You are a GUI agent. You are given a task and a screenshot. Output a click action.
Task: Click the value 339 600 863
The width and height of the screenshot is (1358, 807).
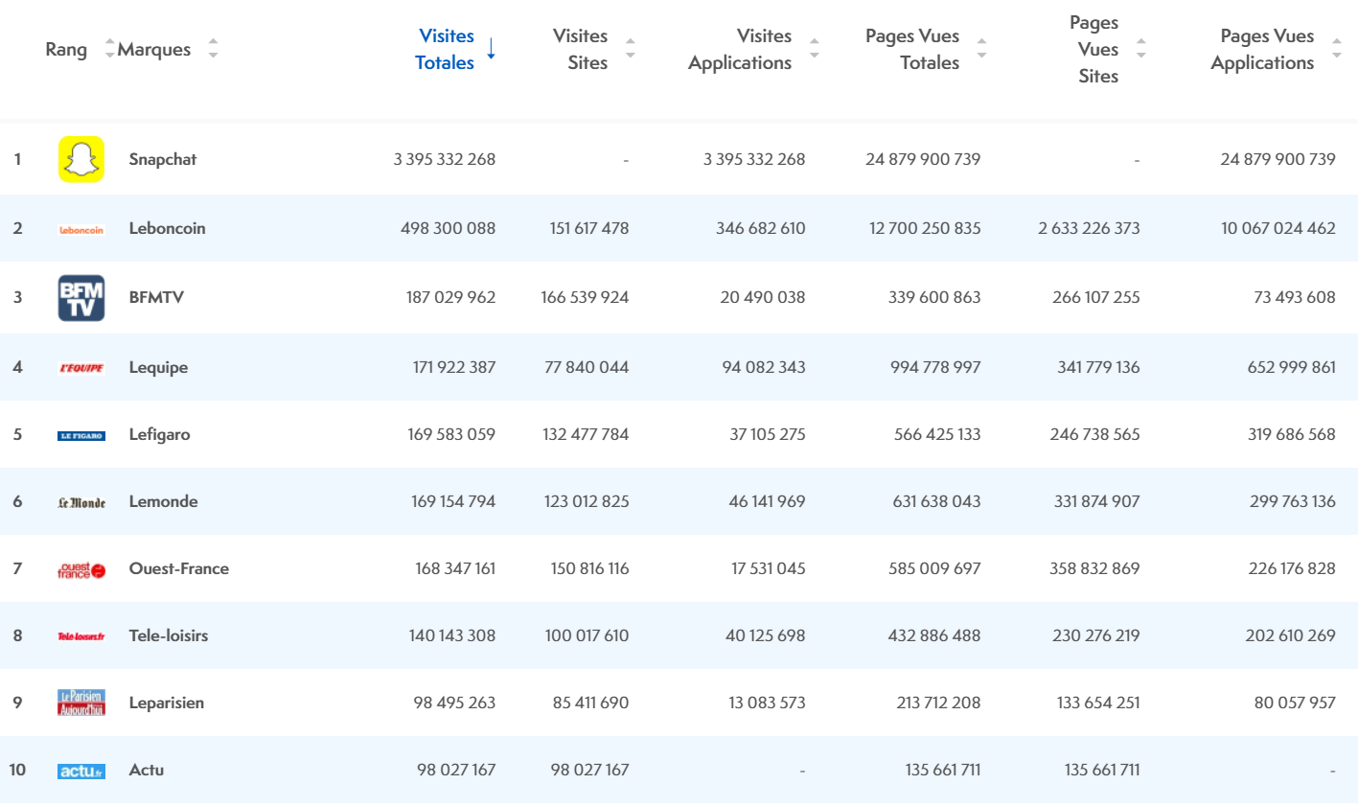[x=934, y=297]
